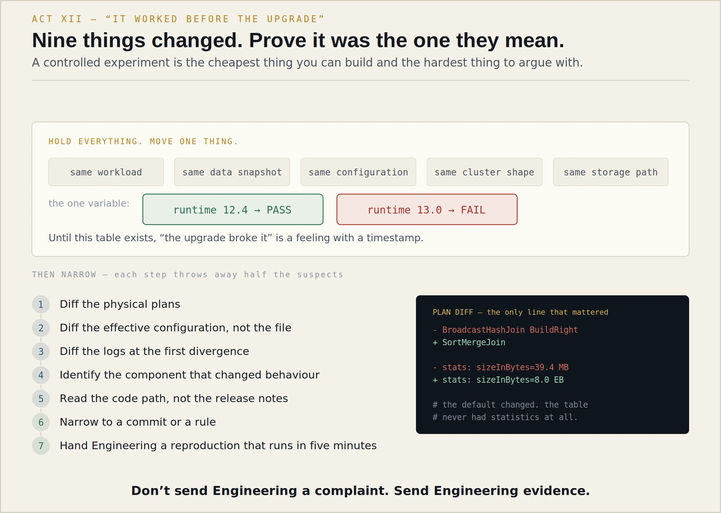Click the 'Nine things changed' headline

tap(298, 40)
